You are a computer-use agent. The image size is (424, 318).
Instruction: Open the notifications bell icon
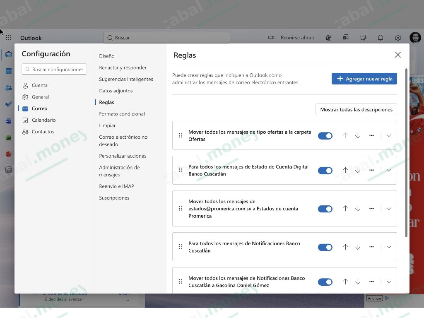[x=381, y=37]
